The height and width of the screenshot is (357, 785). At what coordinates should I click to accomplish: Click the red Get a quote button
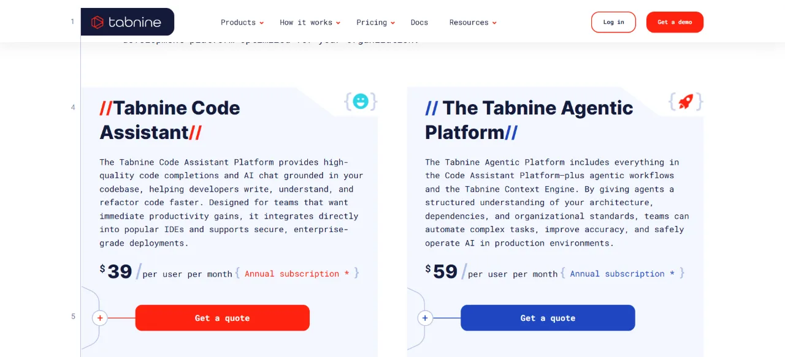tap(222, 318)
